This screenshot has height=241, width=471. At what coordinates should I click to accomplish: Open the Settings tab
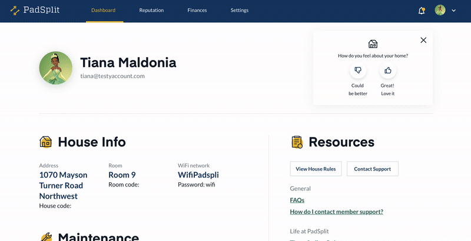pyautogui.click(x=240, y=10)
